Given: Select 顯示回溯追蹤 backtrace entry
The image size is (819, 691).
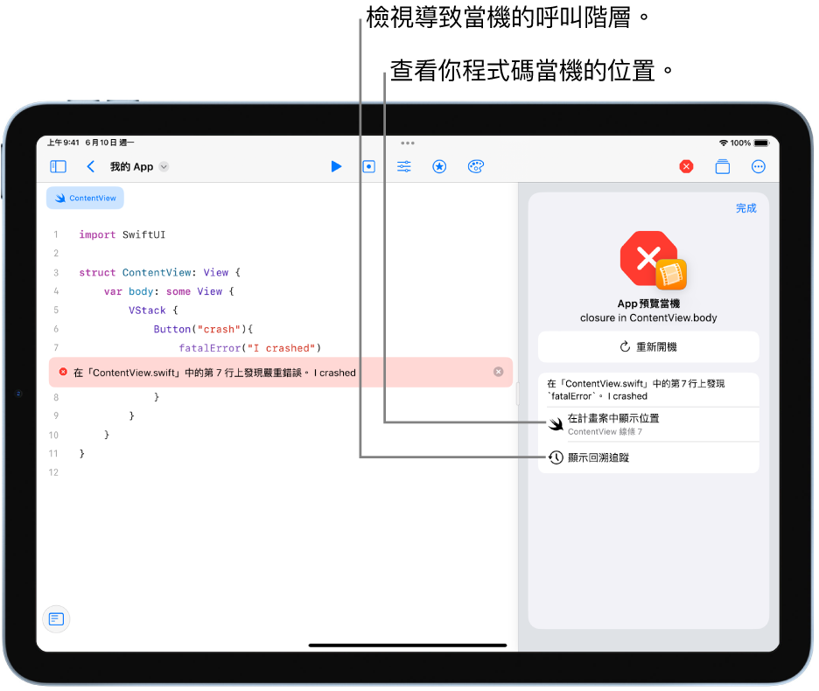Looking at the screenshot, I should [x=648, y=457].
